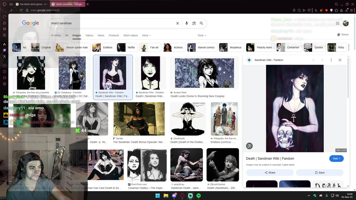Screen dimensions: 356x200
Task: Open Discord from the taskbar
Action: [174, 196]
